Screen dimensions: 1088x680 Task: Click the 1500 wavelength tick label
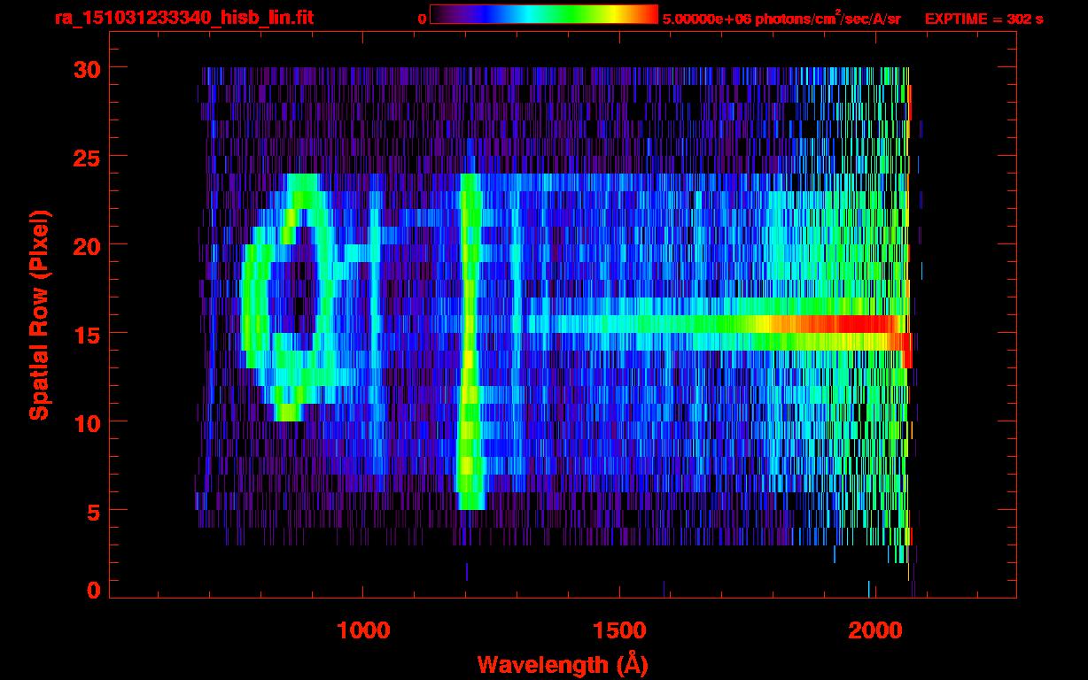(x=618, y=630)
